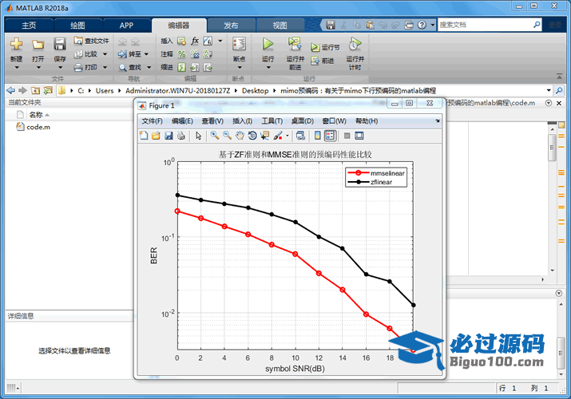Viewport: 571px width, 399px height.
Task: Click the Zoom Out magnifier in Figure toolbar
Action: coord(228,136)
